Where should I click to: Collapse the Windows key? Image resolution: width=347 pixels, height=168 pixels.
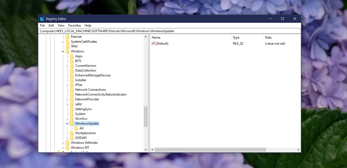pyautogui.click(x=63, y=51)
